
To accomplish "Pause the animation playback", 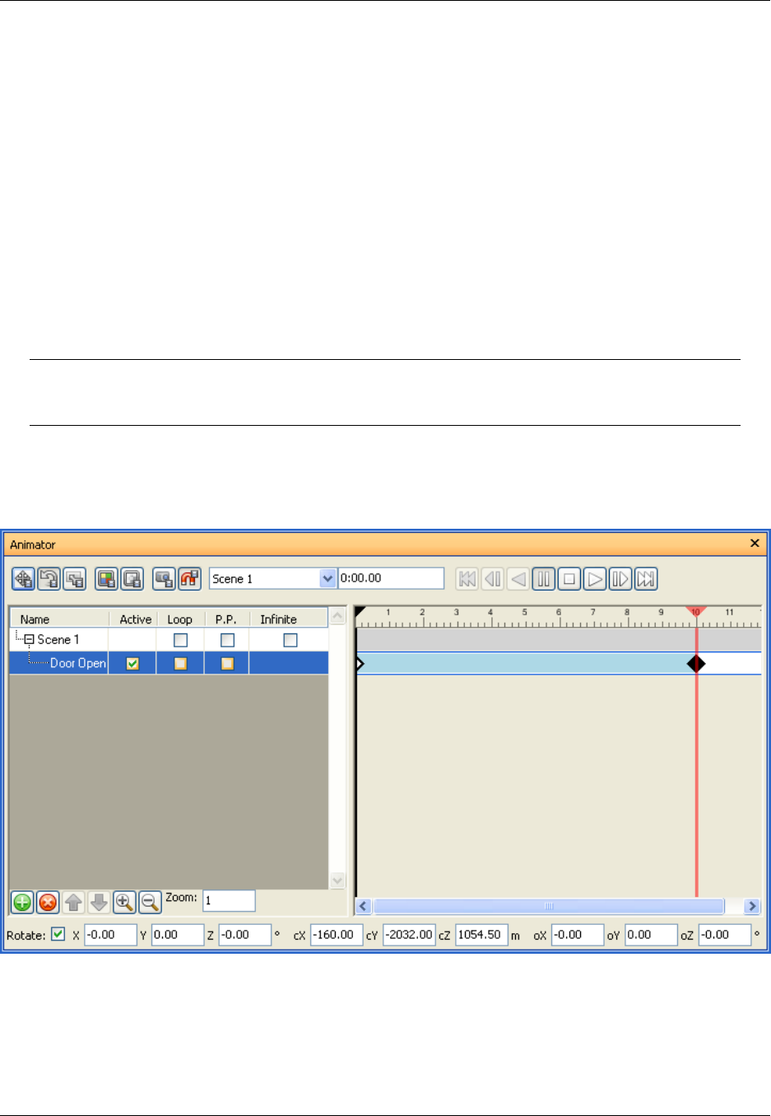I will 543,579.
